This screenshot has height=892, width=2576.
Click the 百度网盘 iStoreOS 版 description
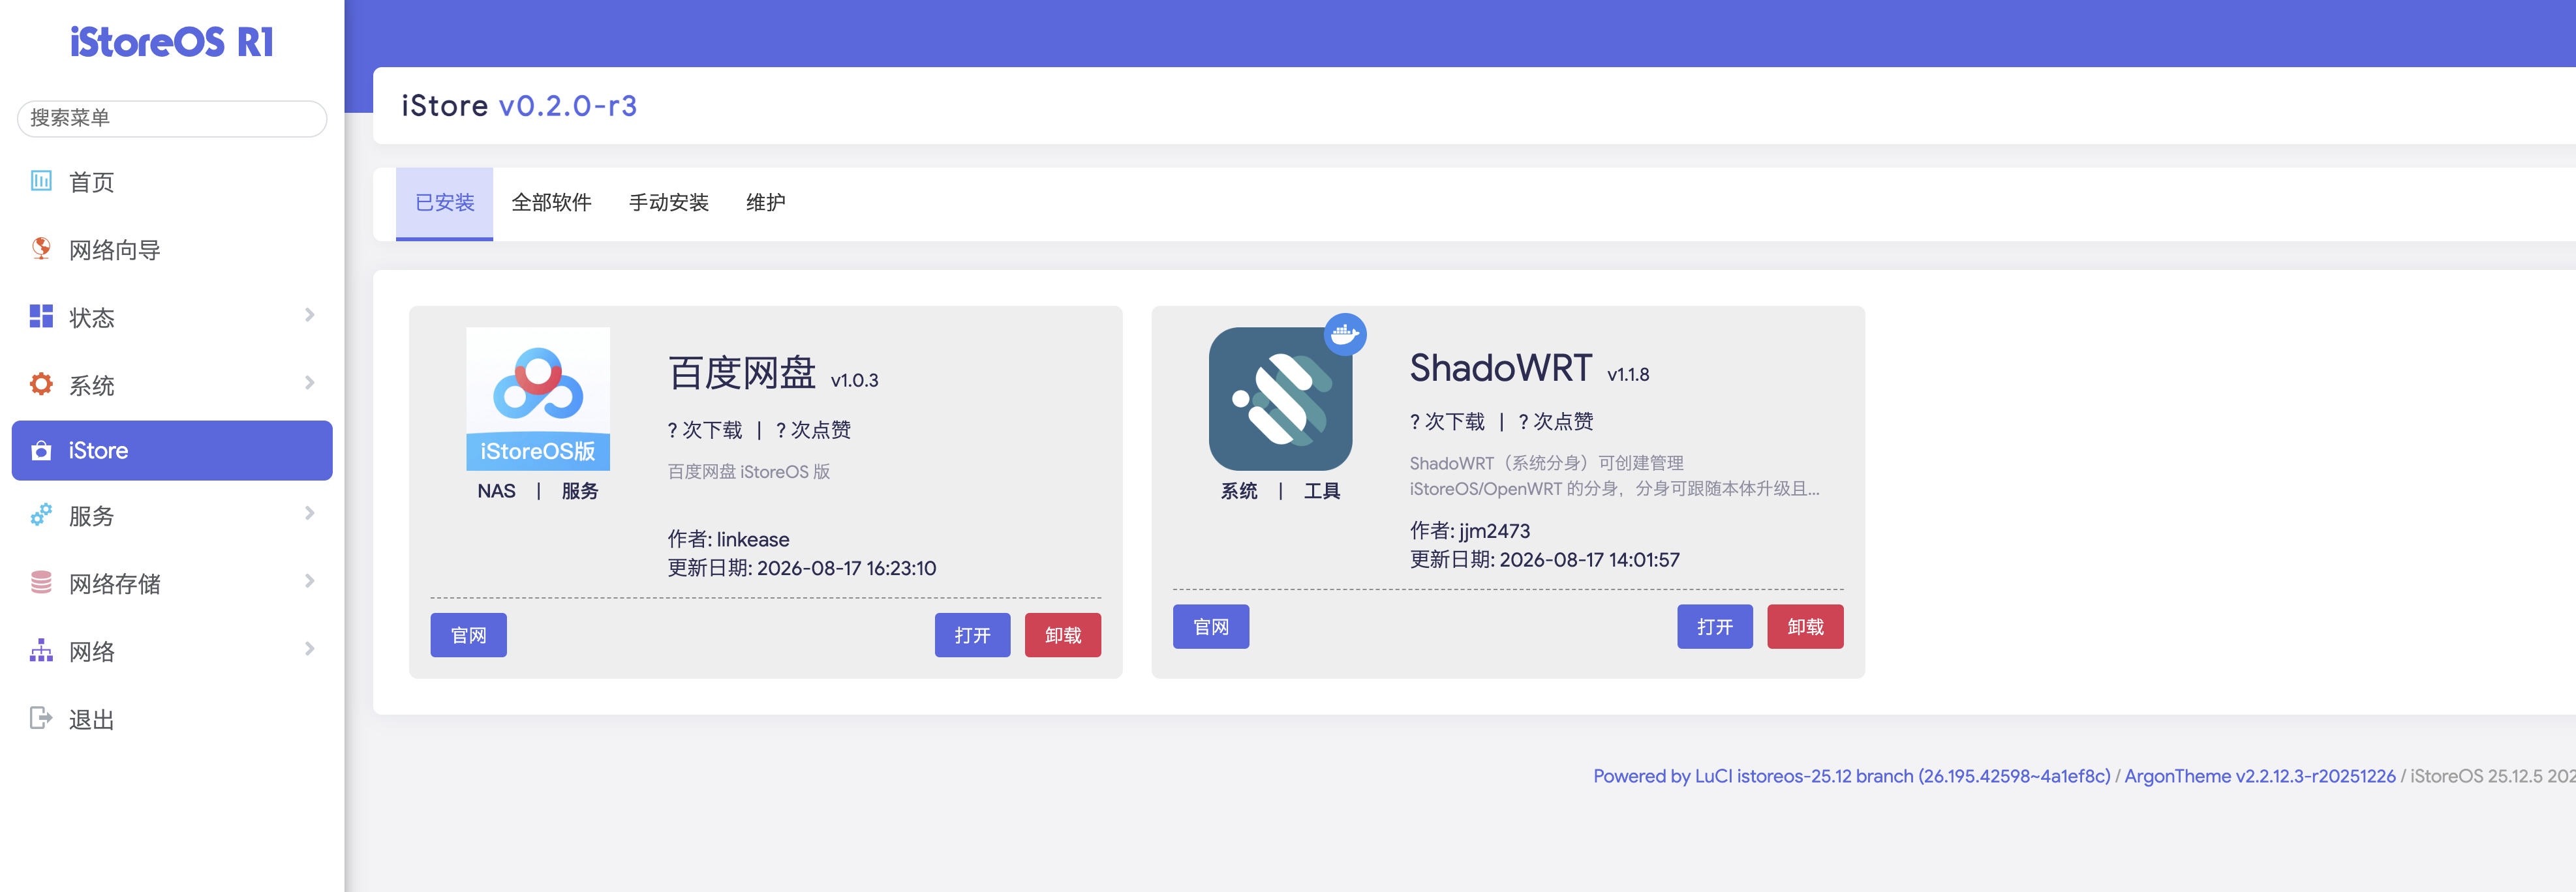click(749, 471)
